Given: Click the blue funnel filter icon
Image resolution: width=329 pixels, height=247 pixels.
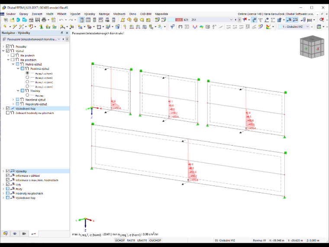Looking at the screenshot, I should click(172, 27).
